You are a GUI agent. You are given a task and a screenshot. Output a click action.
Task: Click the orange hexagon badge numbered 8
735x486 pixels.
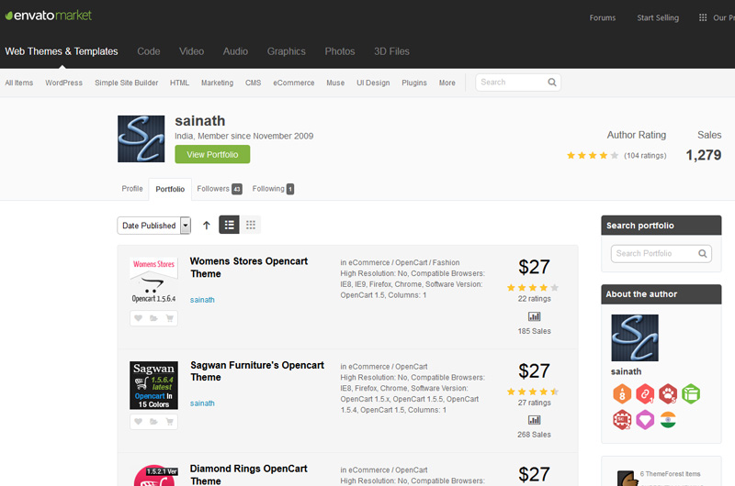click(622, 394)
